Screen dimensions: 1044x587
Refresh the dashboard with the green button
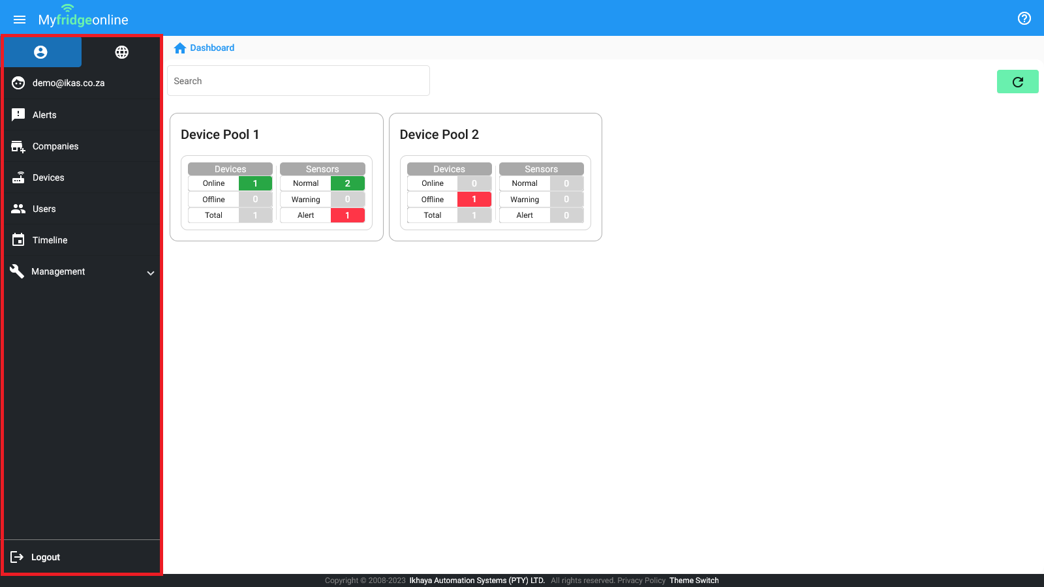click(x=1017, y=82)
